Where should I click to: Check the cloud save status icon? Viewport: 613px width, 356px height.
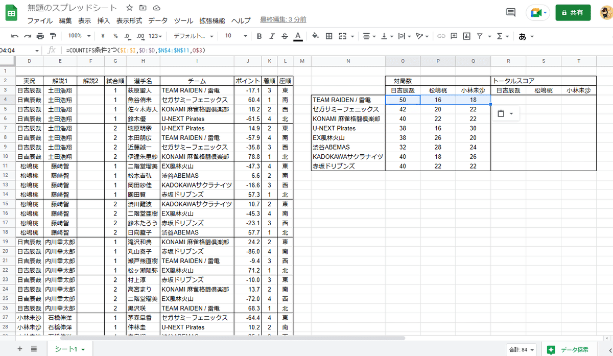pos(156,8)
